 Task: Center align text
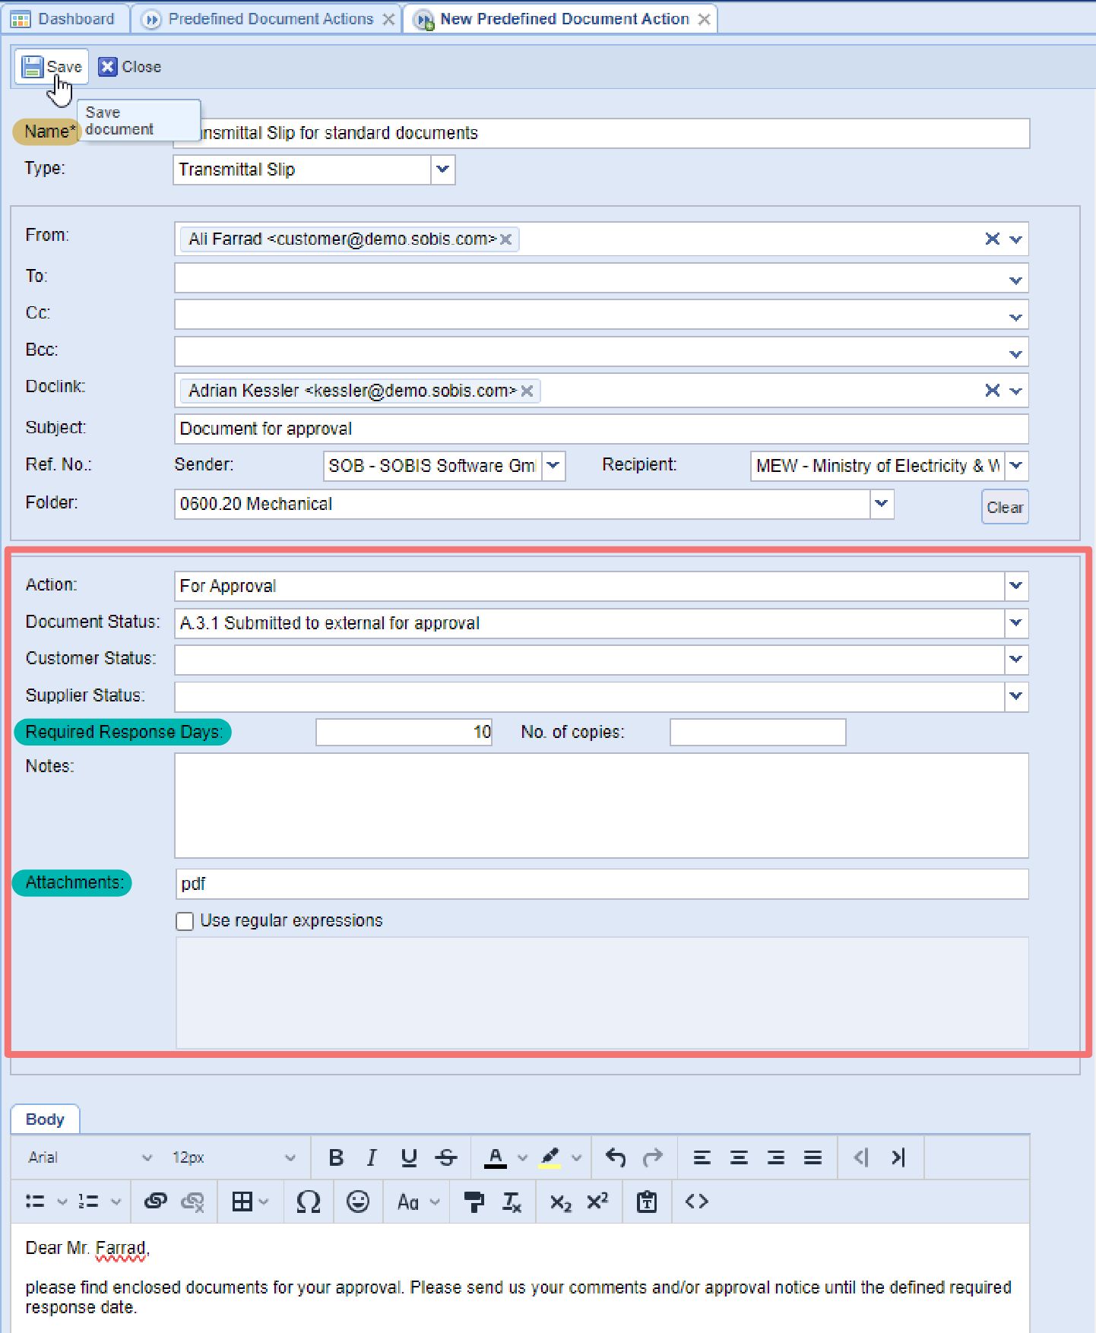[x=739, y=1157]
